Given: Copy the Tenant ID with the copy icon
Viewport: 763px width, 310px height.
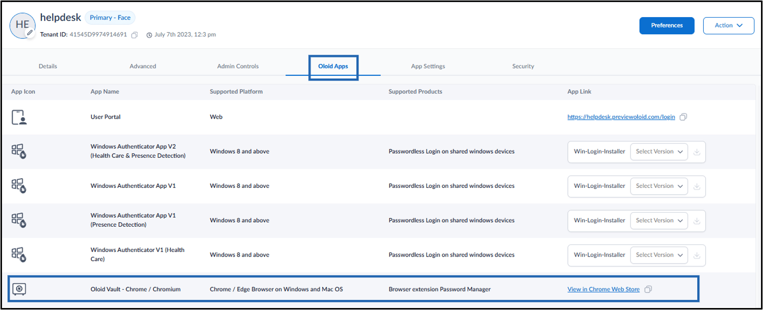Looking at the screenshot, I should click(x=134, y=35).
